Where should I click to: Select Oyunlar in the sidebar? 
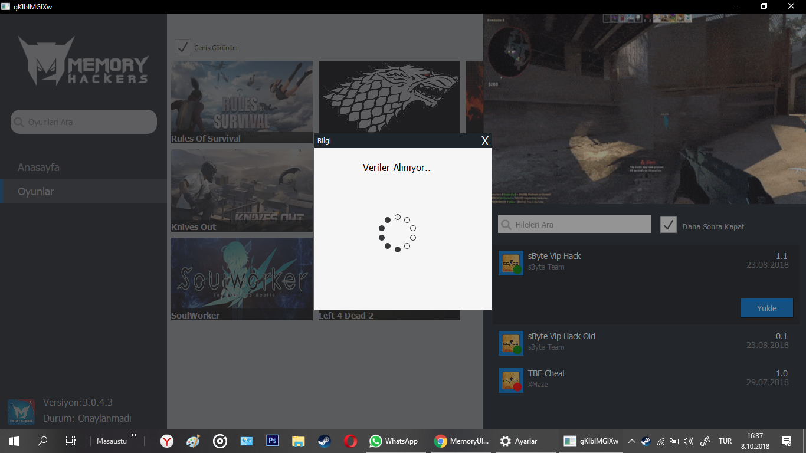(x=83, y=192)
